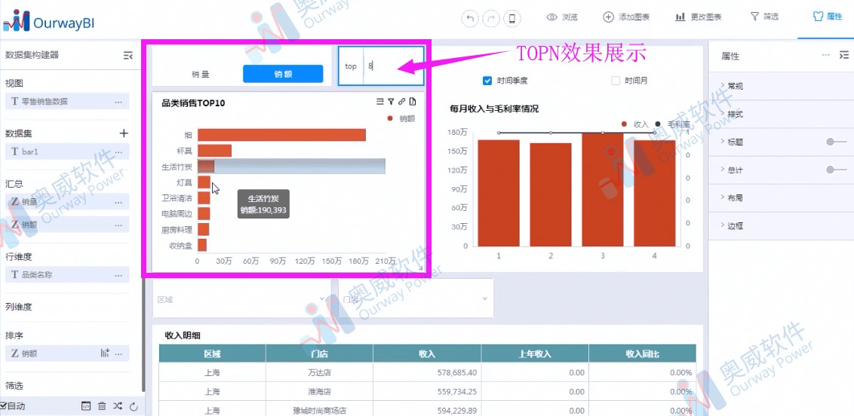Collapse the 属性 panel with arrow icon
This screenshot has height=416, width=854.
point(843,55)
